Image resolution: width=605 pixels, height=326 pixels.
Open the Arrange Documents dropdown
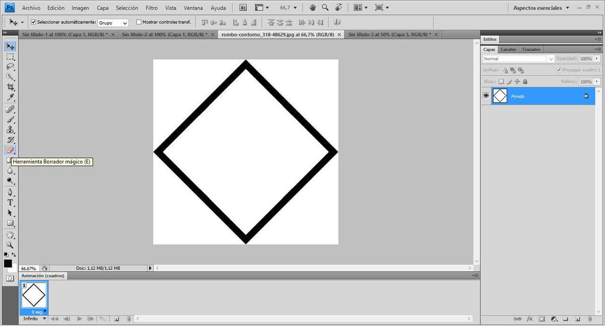tap(361, 8)
